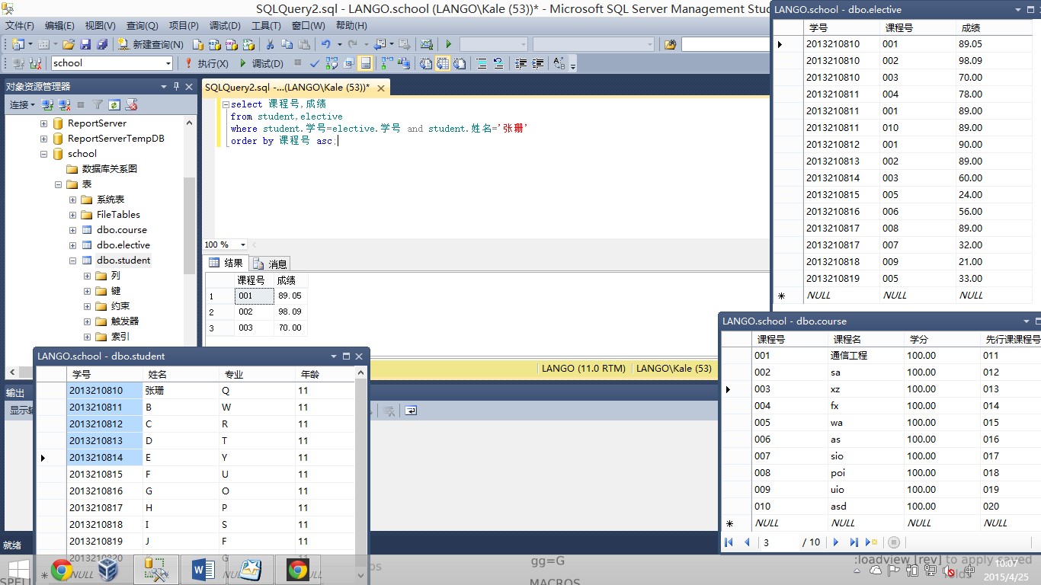
Task: Click the Undo arrow icon
Action: click(325, 44)
